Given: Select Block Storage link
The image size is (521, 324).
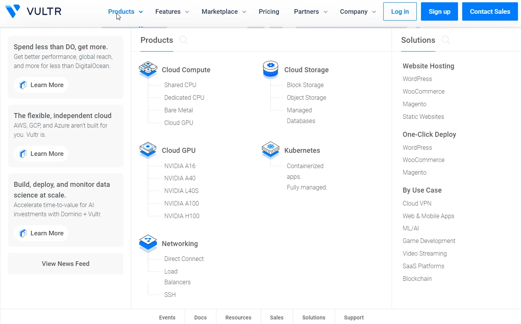Looking at the screenshot, I should (x=305, y=85).
